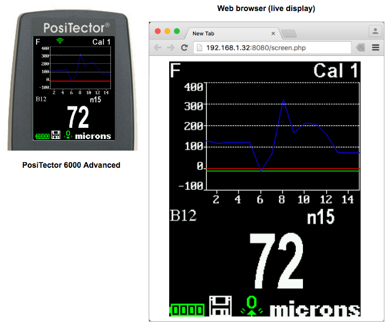Open the Chrome hamburger menu
The height and width of the screenshot is (330, 390).
click(376, 48)
